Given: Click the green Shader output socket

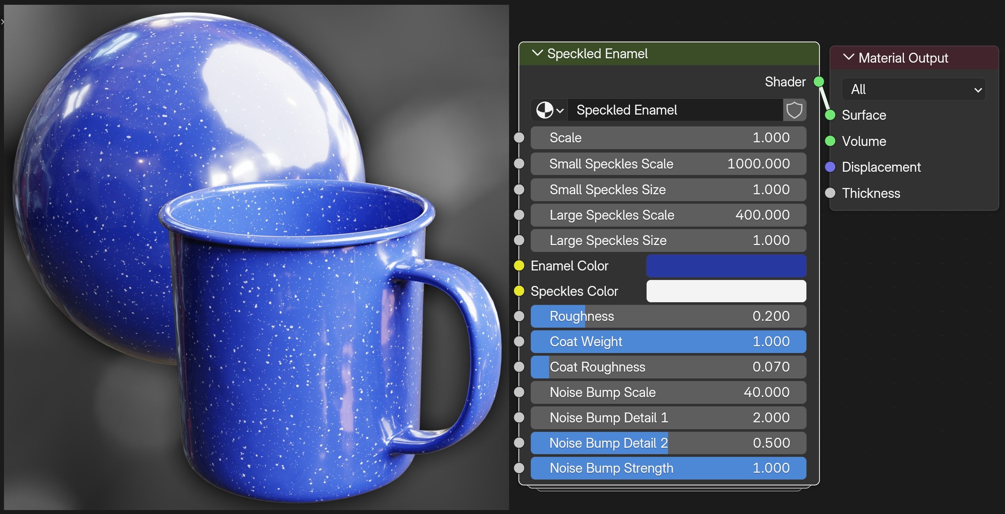Looking at the screenshot, I should click(818, 82).
